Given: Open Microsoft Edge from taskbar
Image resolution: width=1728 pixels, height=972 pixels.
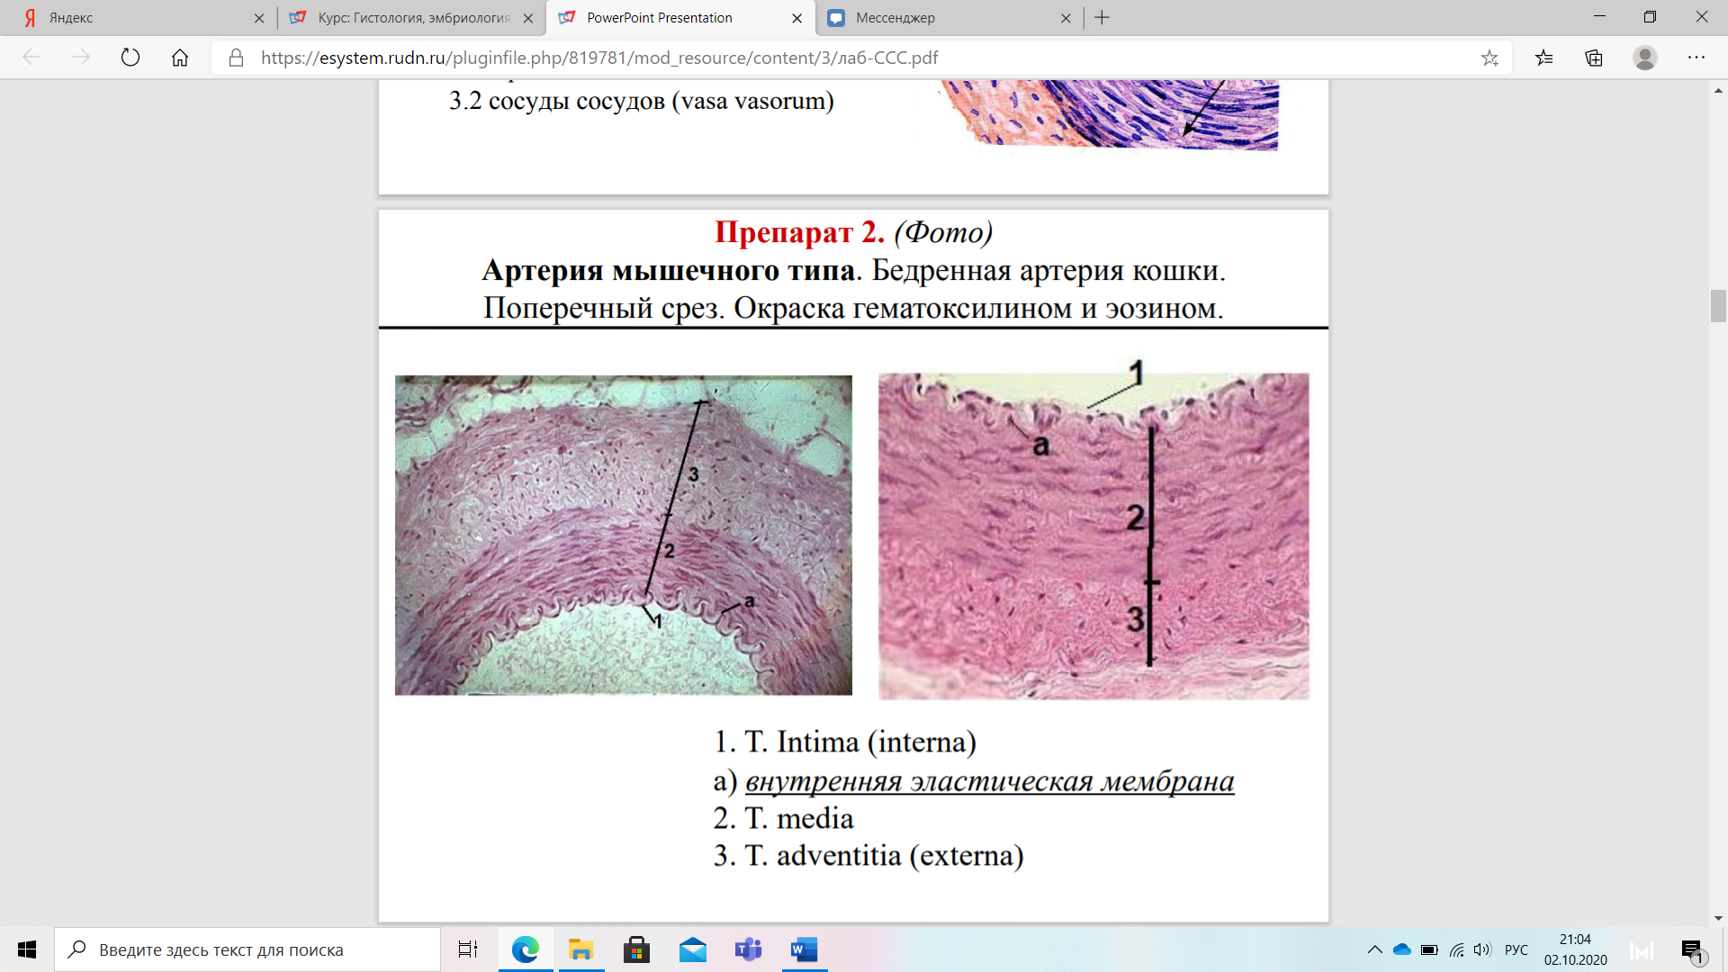Looking at the screenshot, I should pyautogui.click(x=526, y=949).
